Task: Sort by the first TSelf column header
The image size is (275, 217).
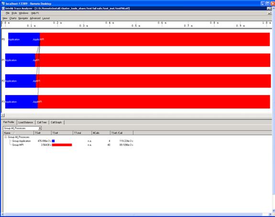Action: pyautogui.click(x=43, y=133)
